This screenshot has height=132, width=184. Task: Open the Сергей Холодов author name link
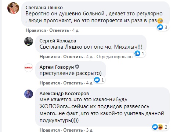coord(58,41)
